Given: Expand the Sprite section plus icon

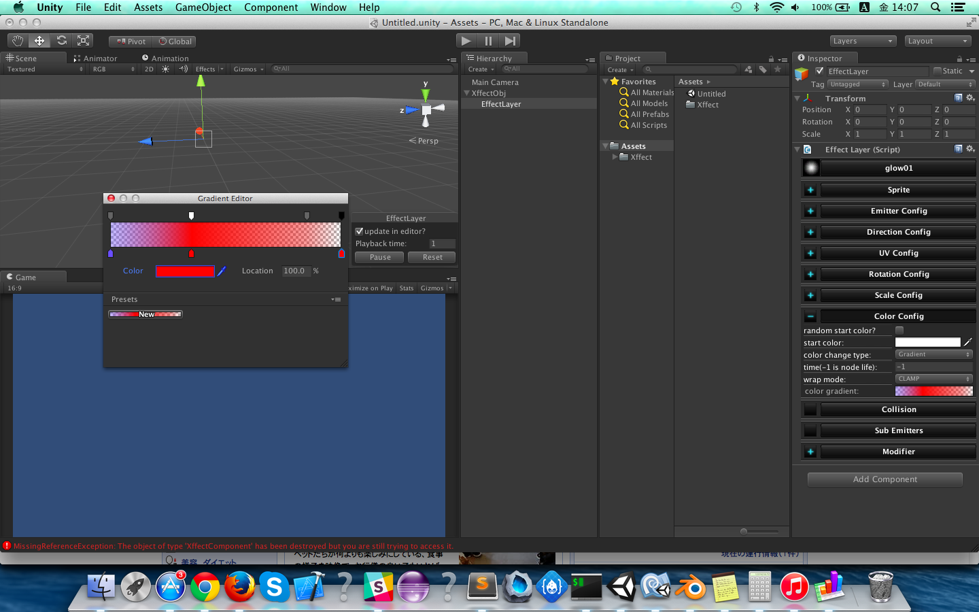Looking at the screenshot, I should click(810, 190).
